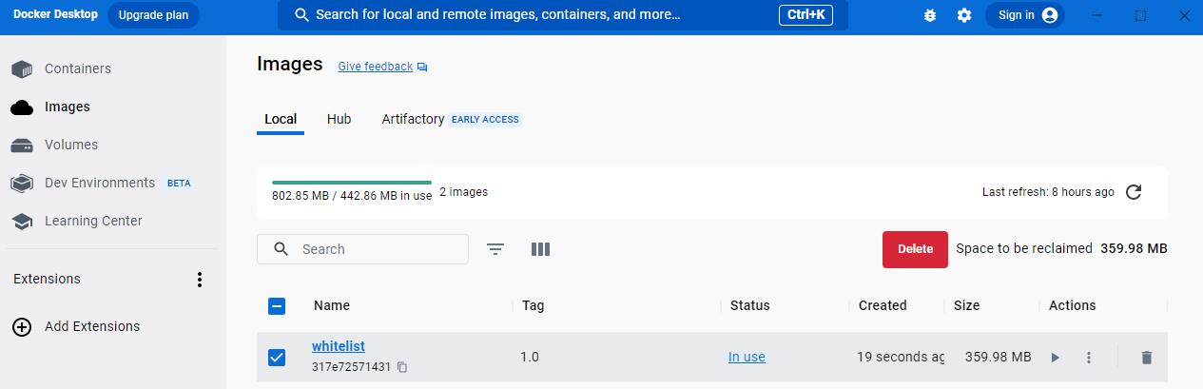Open the column display options icon
The width and height of the screenshot is (1203, 389).
(x=540, y=249)
